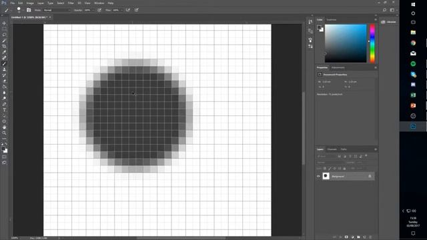The image size is (427, 240).
Task: Select the Crop tool in the toolbox
Action: [4, 46]
